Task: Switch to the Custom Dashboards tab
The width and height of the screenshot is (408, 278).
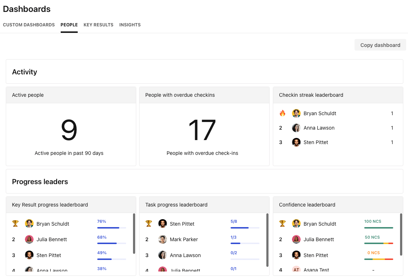Action: point(29,25)
